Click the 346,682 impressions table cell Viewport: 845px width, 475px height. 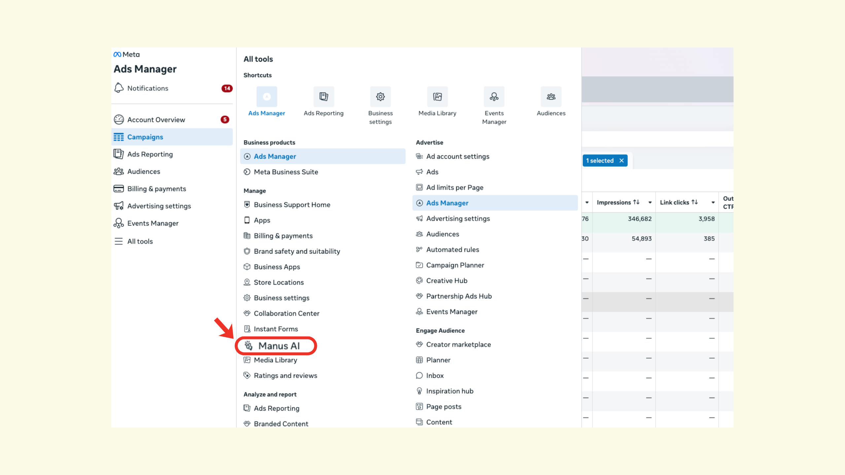[x=639, y=219]
